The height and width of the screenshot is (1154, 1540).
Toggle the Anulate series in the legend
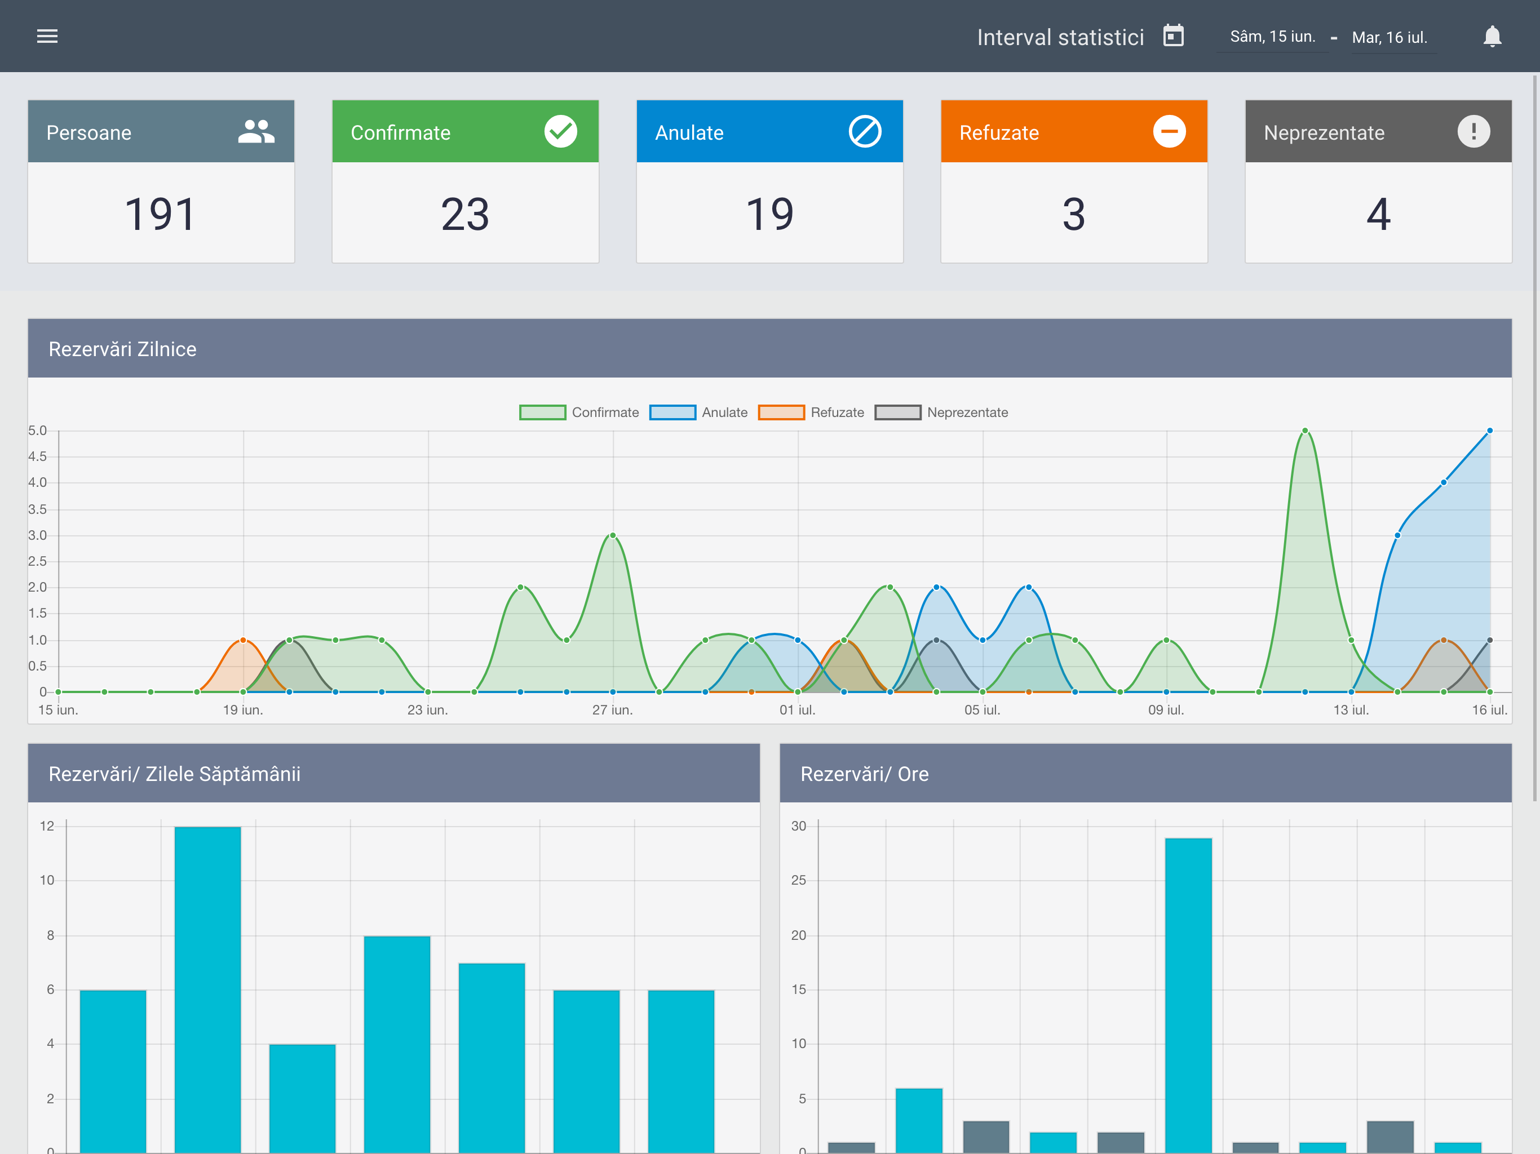[x=698, y=412]
